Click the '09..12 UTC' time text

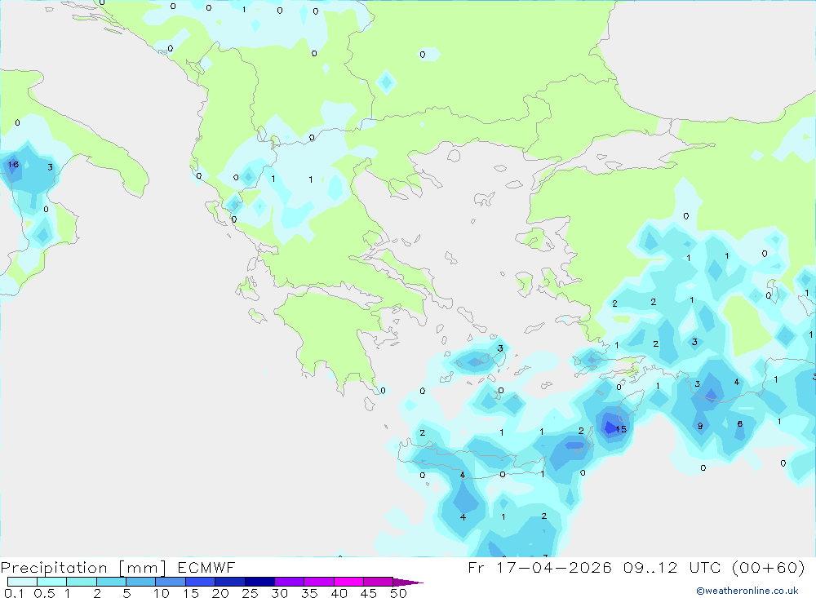(x=672, y=568)
